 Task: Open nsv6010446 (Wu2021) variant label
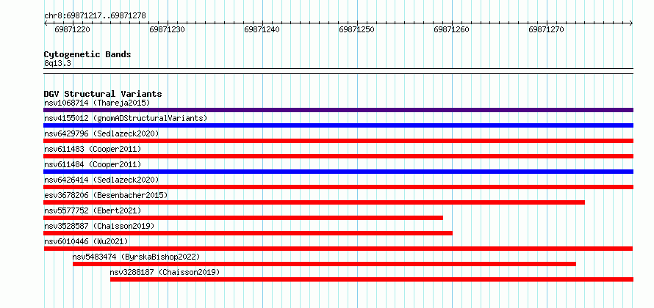click(86, 241)
